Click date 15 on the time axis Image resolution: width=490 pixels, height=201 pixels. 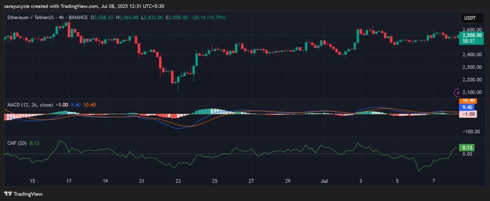33,181
